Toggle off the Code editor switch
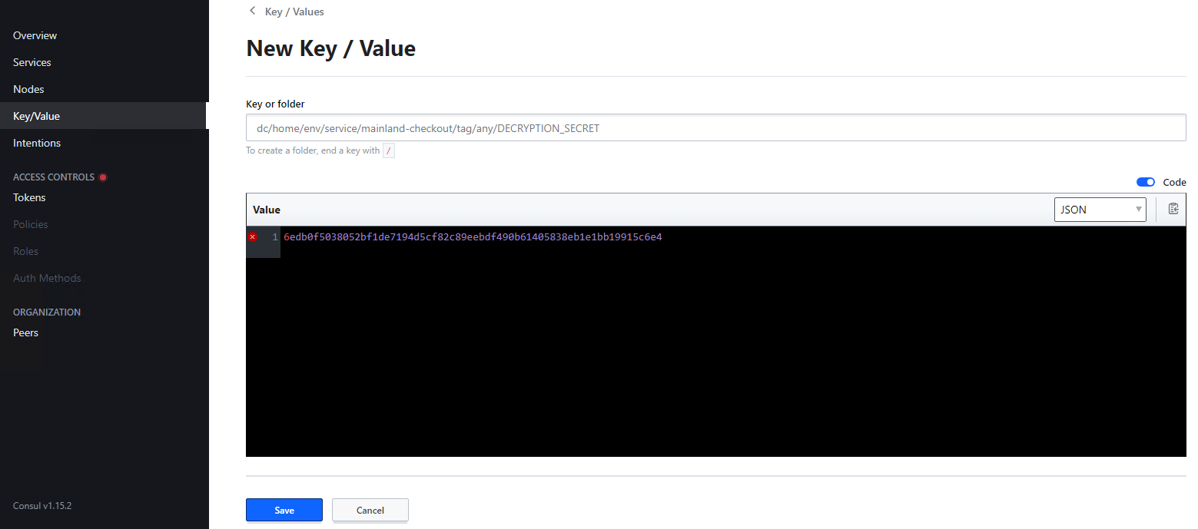Image resolution: width=1198 pixels, height=529 pixels. pyautogui.click(x=1145, y=182)
